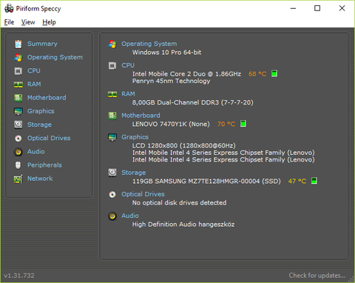Click the Penryn 45nm Technology text

pos(172,81)
